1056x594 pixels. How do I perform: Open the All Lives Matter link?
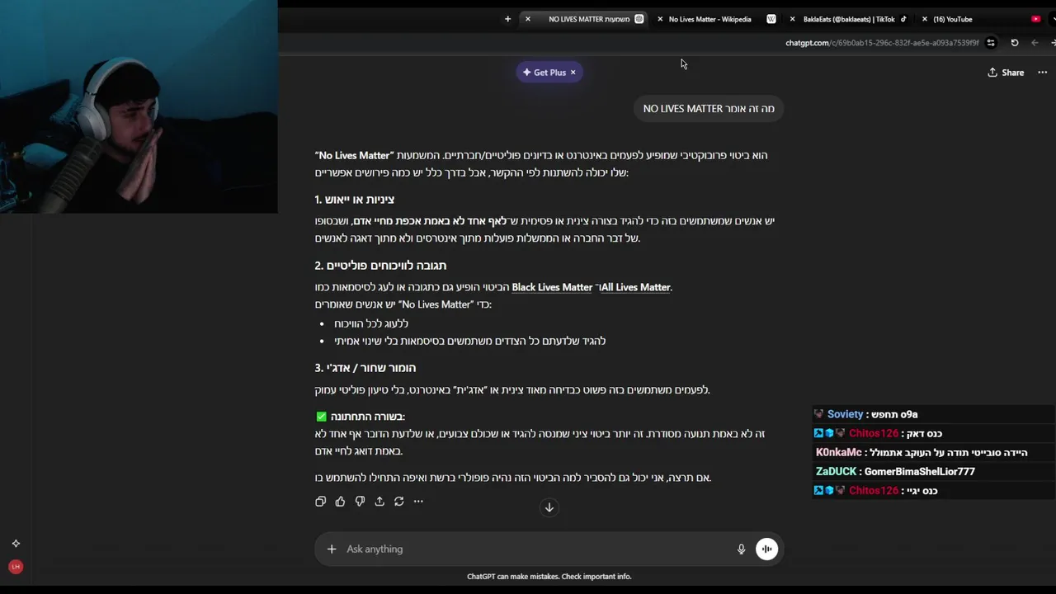[635, 287]
